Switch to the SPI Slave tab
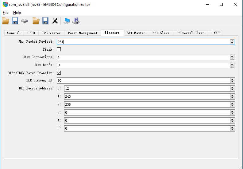 pyautogui.click(x=161, y=33)
